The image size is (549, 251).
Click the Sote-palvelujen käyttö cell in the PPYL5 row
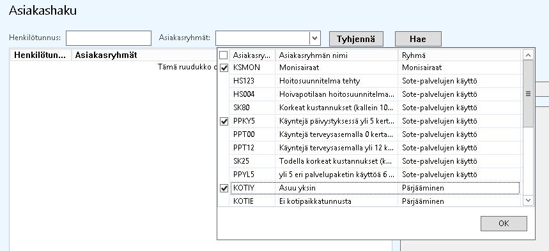(460, 175)
